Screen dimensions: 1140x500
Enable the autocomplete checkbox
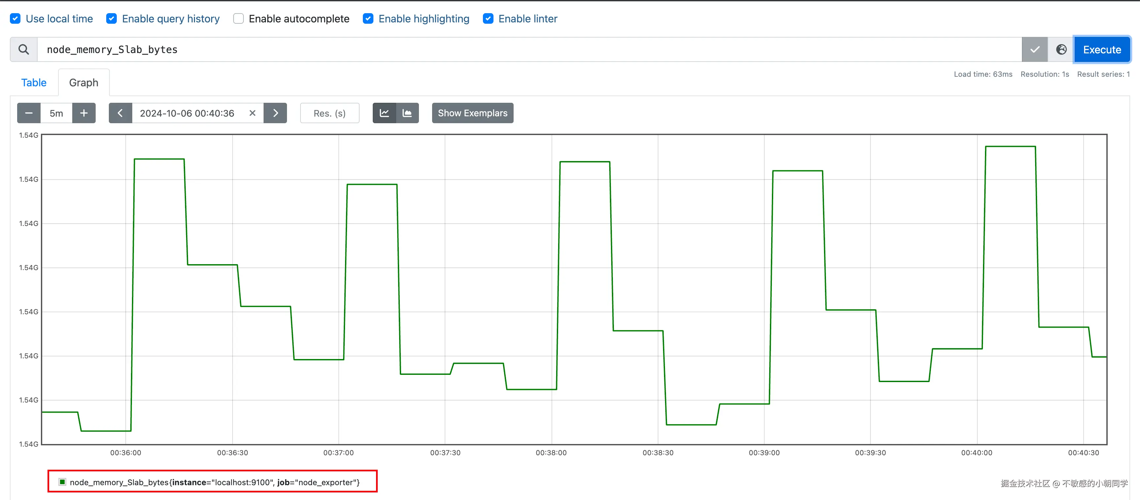[238, 18]
